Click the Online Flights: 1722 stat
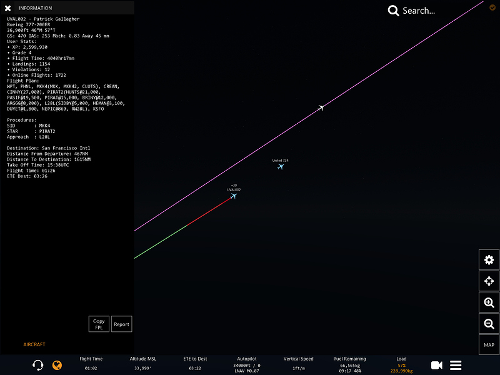This screenshot has height=375, width=500. pos(36,75)
